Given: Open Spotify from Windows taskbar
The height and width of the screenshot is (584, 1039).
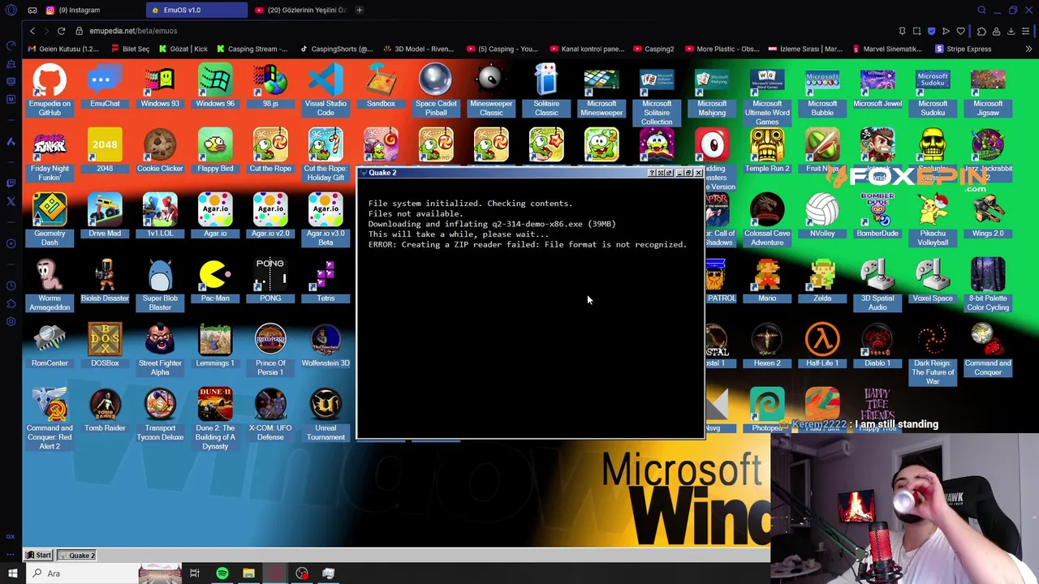Looking at the screenshot, I should pyautogui.click(x=222, y=573).
